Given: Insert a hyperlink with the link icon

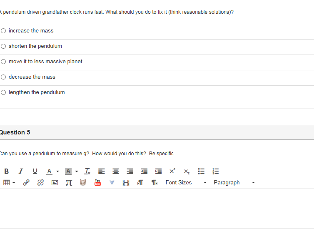Looking at the screenshot, I should [26, 183].
